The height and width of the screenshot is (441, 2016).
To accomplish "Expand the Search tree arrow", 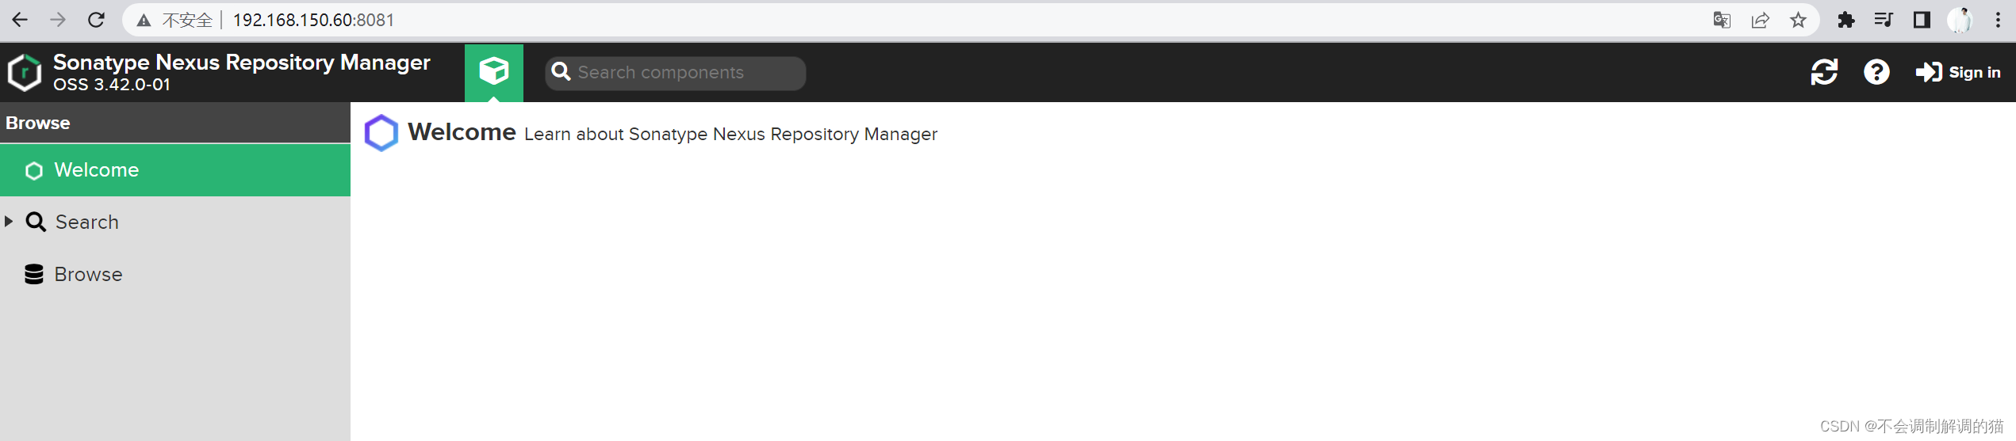I will coord(9,222).
